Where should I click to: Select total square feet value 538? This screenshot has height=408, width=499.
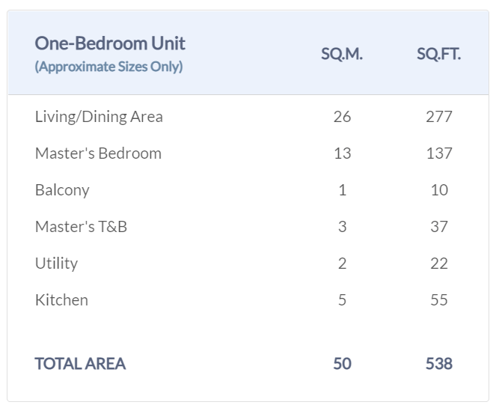point(439,364)
